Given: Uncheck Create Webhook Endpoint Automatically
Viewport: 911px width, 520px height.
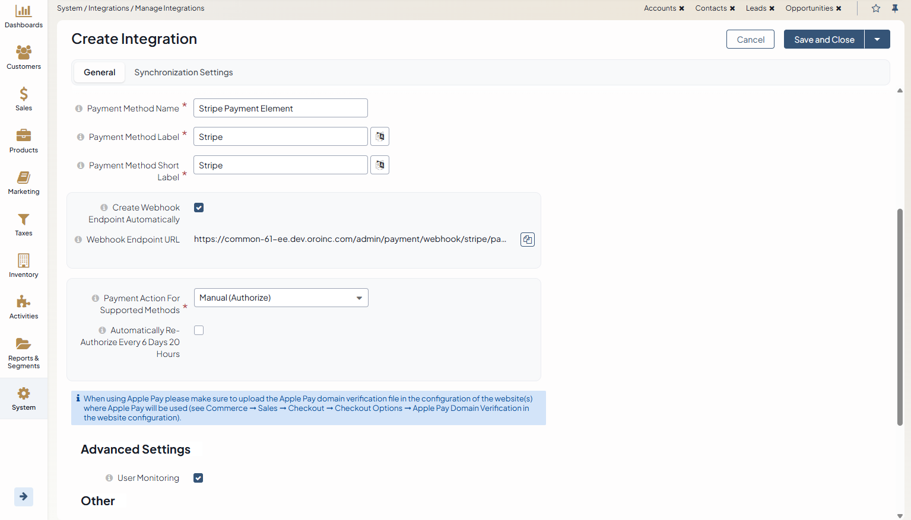Looking at the screenshot, I should (199, 208).
